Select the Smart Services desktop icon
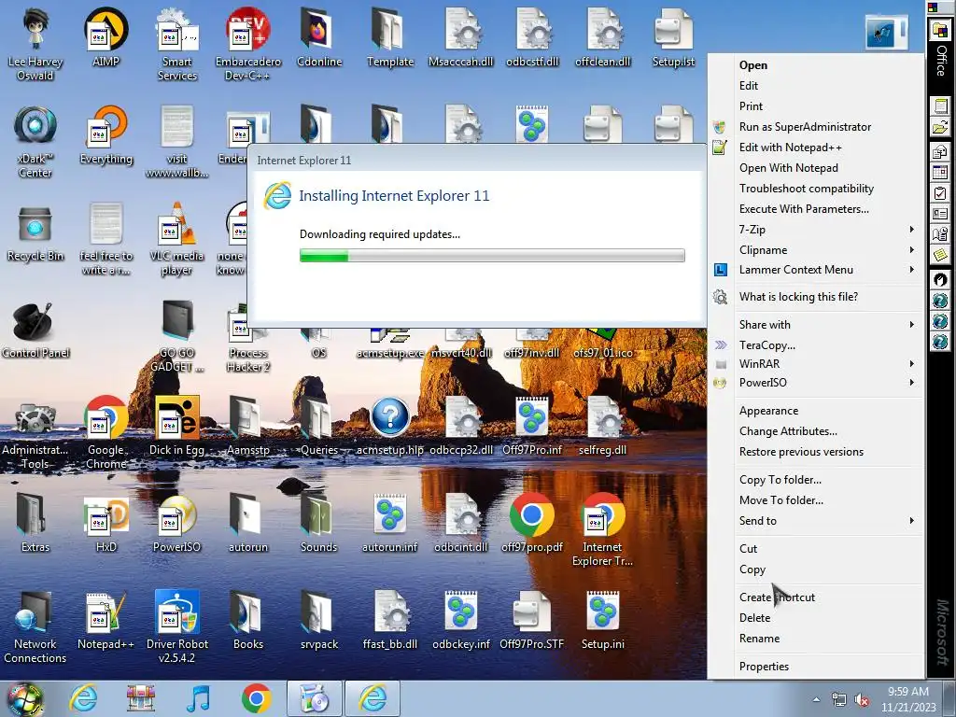This screenshot has height=717, width=956. [176, 44]
